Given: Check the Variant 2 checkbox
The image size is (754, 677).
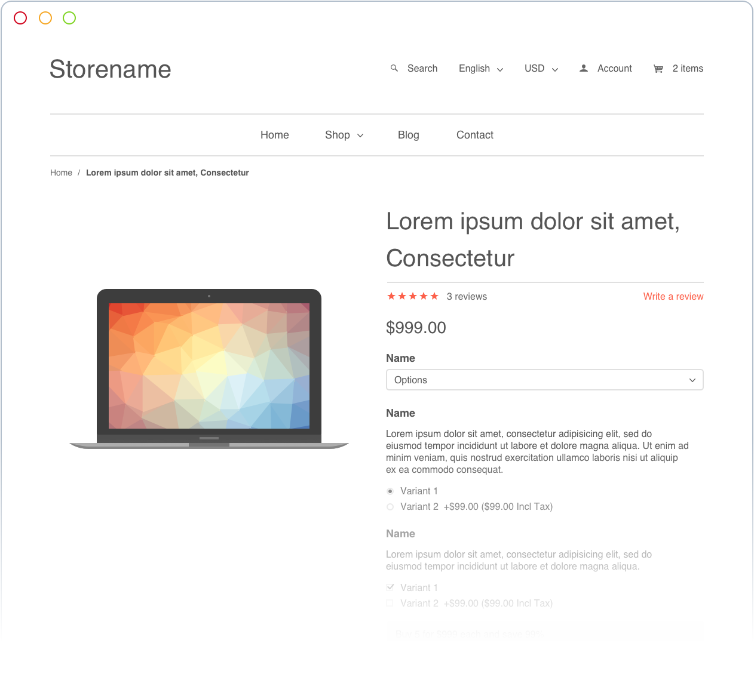Looking at the screenshot, I should click(x=390, y=603).
